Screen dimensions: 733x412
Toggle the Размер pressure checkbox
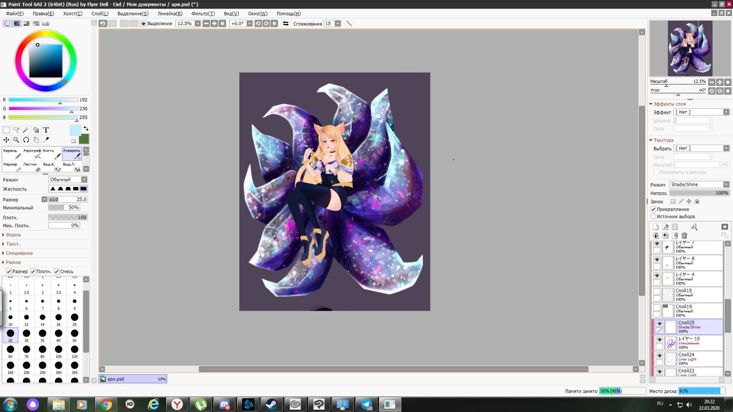coord(9,271)
